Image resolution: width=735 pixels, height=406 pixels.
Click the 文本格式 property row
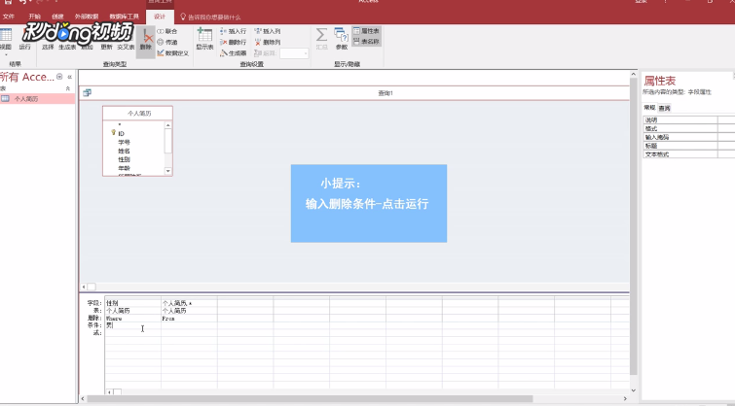pos(688,153)
